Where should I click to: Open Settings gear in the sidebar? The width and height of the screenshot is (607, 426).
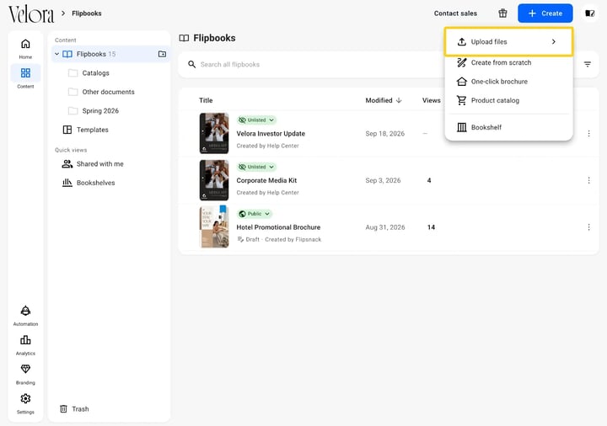tap(25, 403)
